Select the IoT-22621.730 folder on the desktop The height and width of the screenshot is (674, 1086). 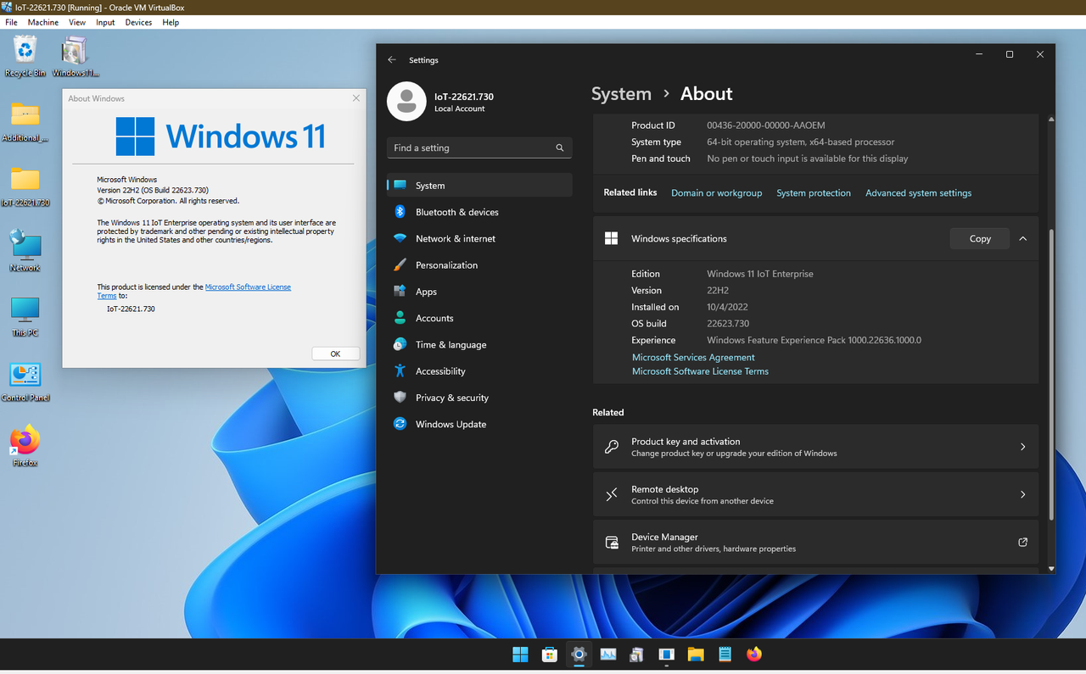coord(25,187)
